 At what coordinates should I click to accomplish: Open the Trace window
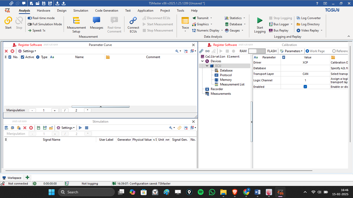pos(185,23)
